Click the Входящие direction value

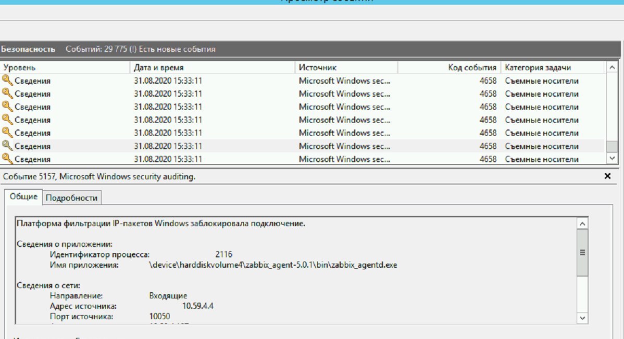pos(168,296)
